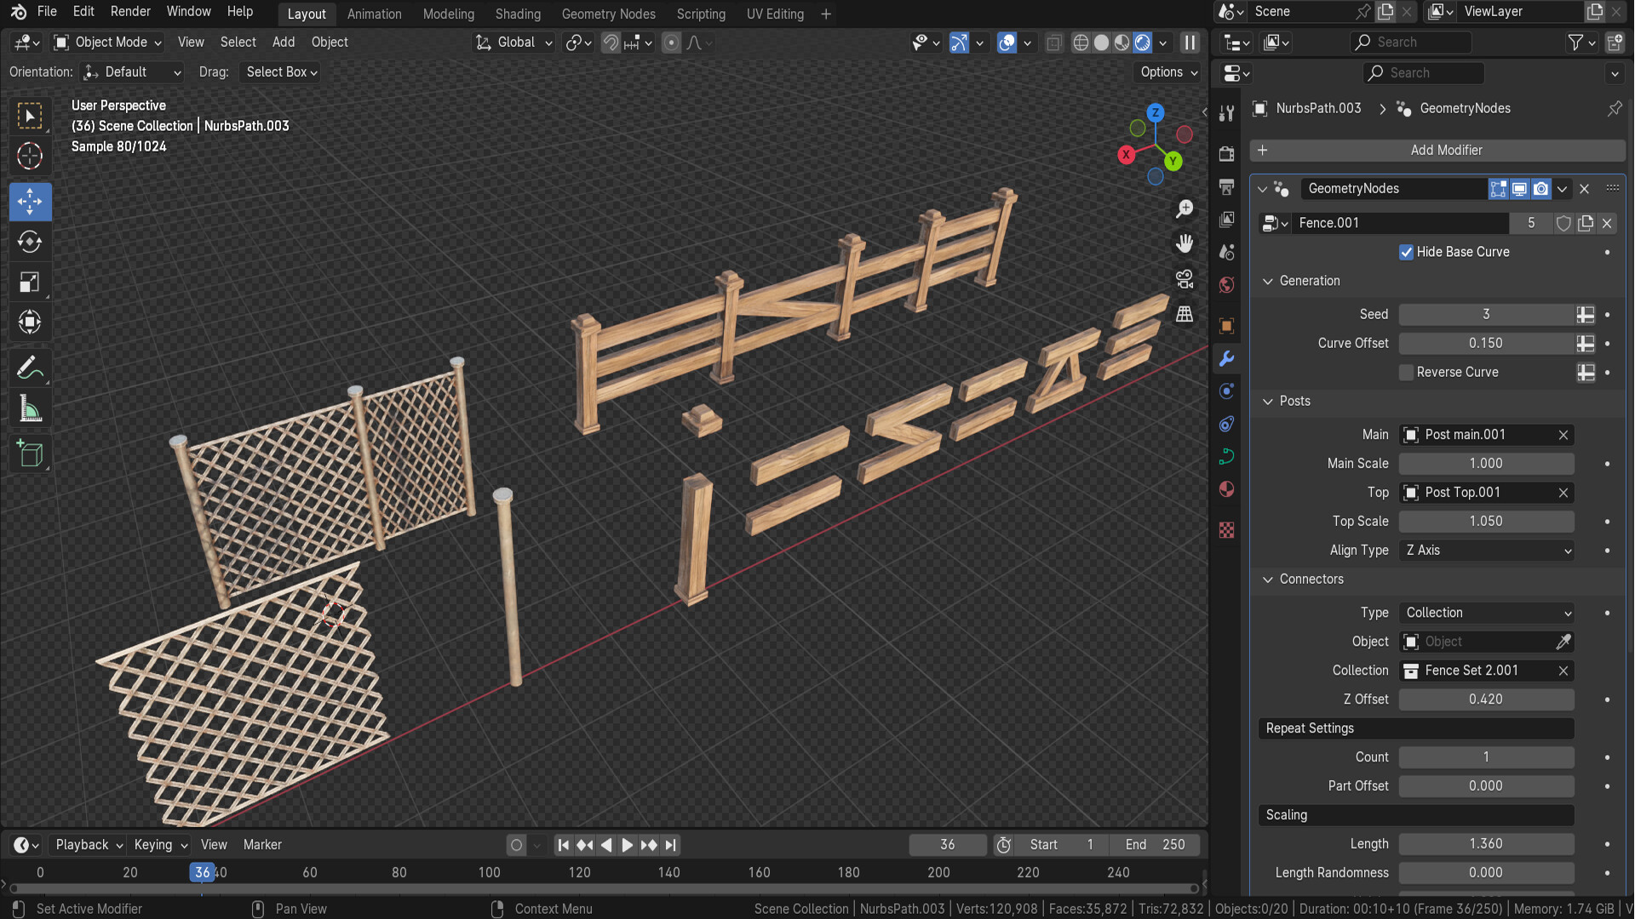Remove Post main.001 with its X button
1635x919 pixels.
pyautogui.click(x=1563, y=435)
